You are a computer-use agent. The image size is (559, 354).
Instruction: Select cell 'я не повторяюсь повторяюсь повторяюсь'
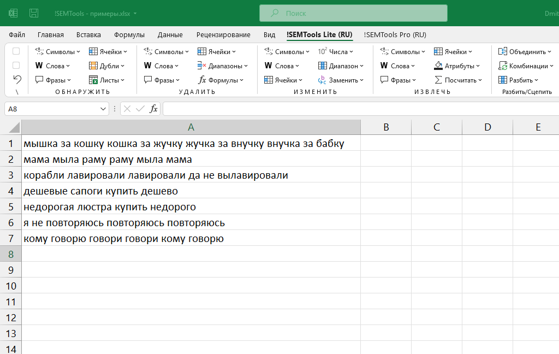pos(191,223)
